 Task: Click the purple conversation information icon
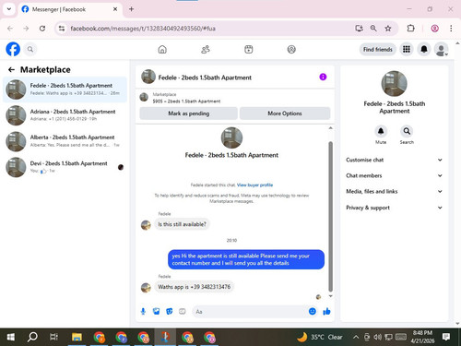pos(323,77)
